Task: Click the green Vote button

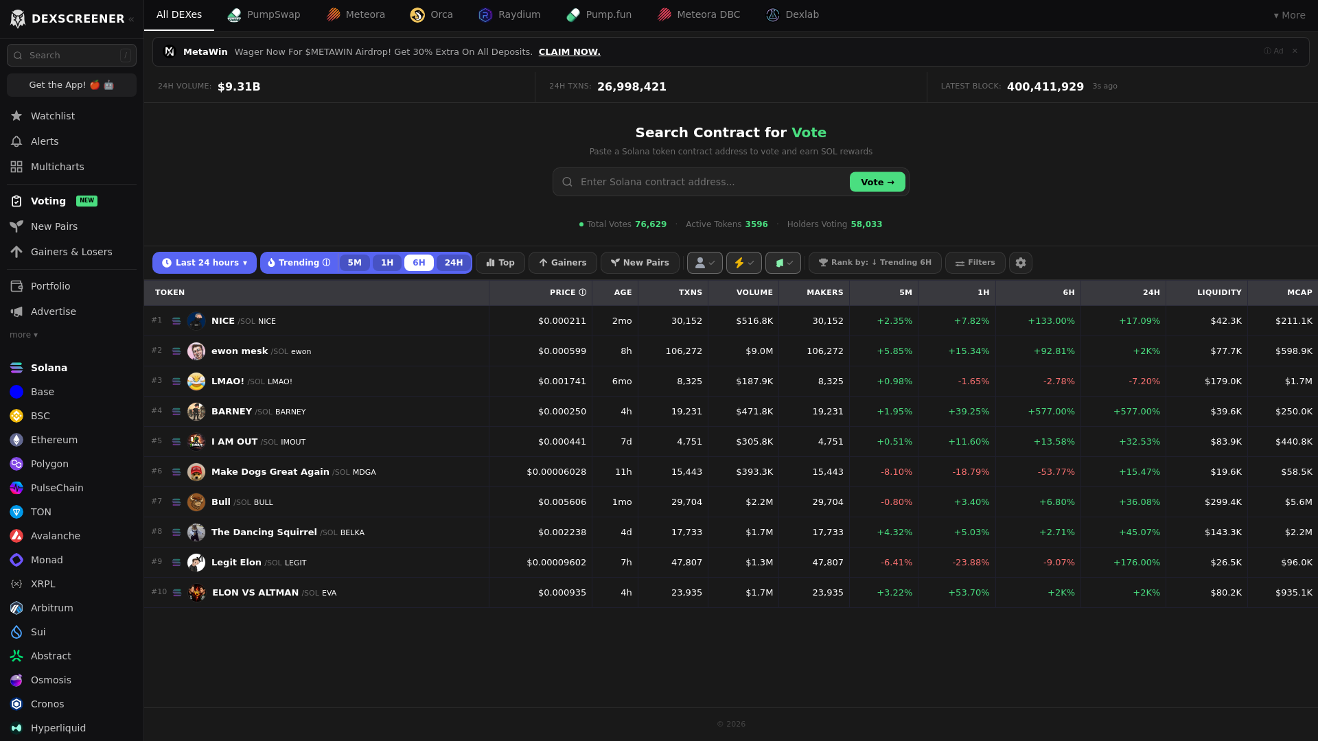Action: [x=877, y=182]
